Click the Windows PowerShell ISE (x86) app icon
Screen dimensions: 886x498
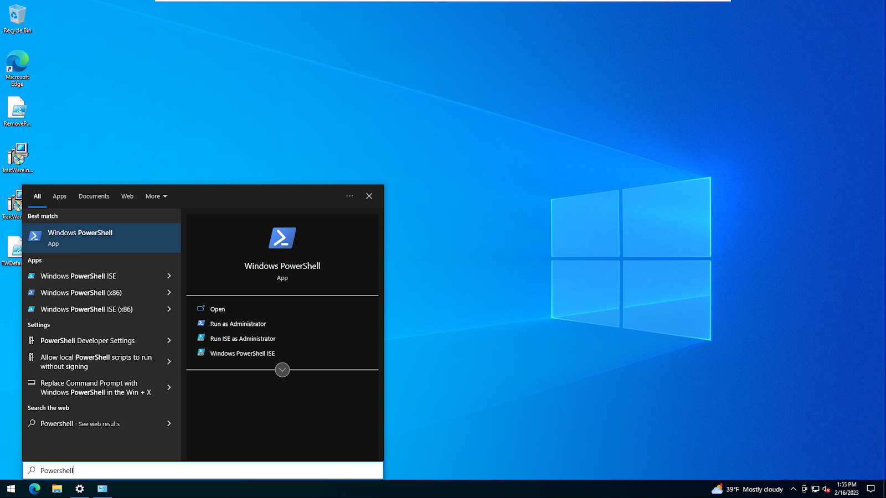[x=32, y=309]
